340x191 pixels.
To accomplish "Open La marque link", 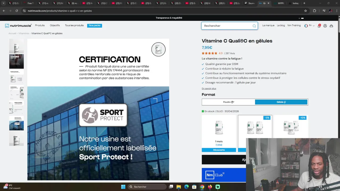I will (268, 25).
